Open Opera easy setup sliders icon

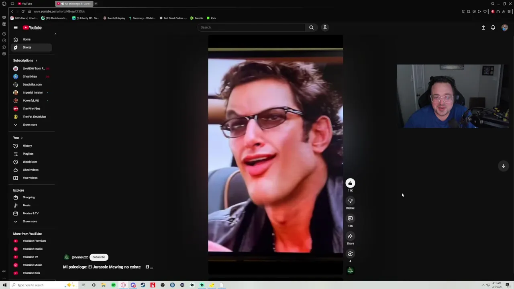(x=509, y=11)
